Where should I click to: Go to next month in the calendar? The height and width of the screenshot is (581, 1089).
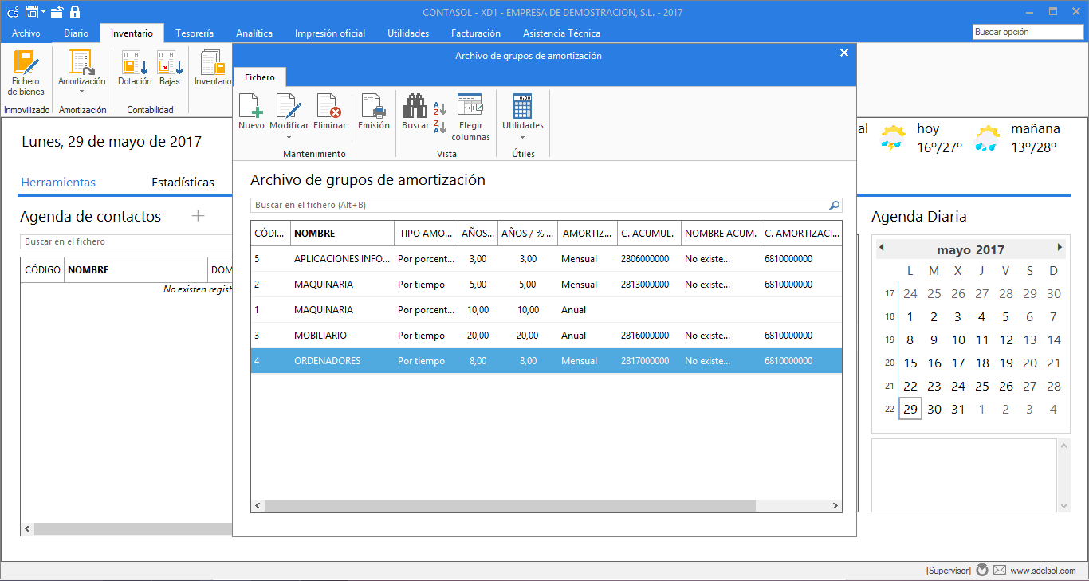(x=1060, y=249)
